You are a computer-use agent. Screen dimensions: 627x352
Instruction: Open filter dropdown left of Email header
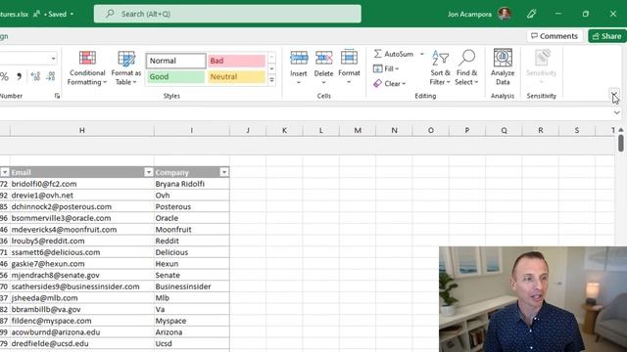pos(4,172)
